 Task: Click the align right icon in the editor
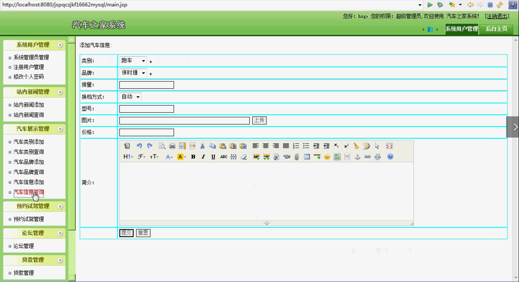(276, 146)
